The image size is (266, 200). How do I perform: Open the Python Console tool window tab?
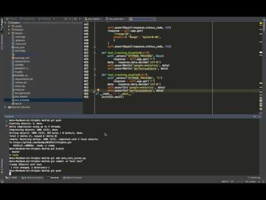tap(73, 178)
